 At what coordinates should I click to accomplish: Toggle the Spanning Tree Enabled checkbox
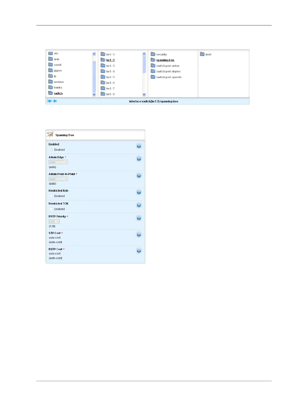51,150
